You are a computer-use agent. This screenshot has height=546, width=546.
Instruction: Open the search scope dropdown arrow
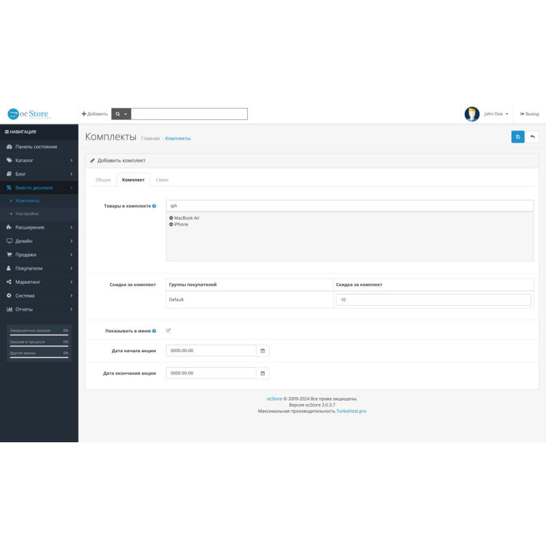click(127, 113)
